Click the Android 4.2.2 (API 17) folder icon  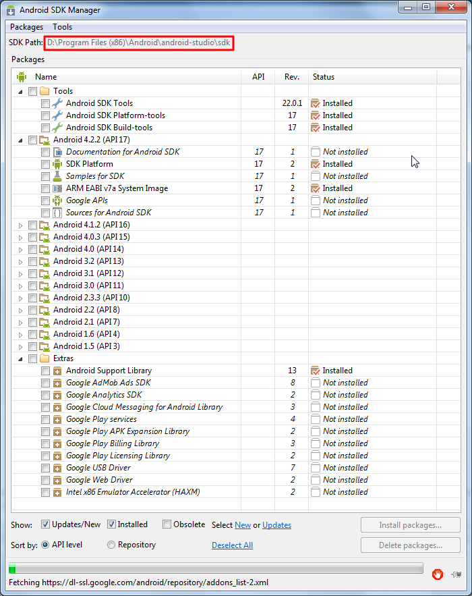tap(45, 140)
